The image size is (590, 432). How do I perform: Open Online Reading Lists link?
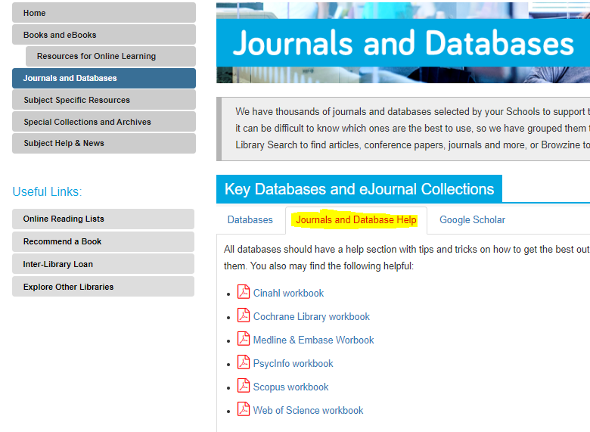click(103, 219)
